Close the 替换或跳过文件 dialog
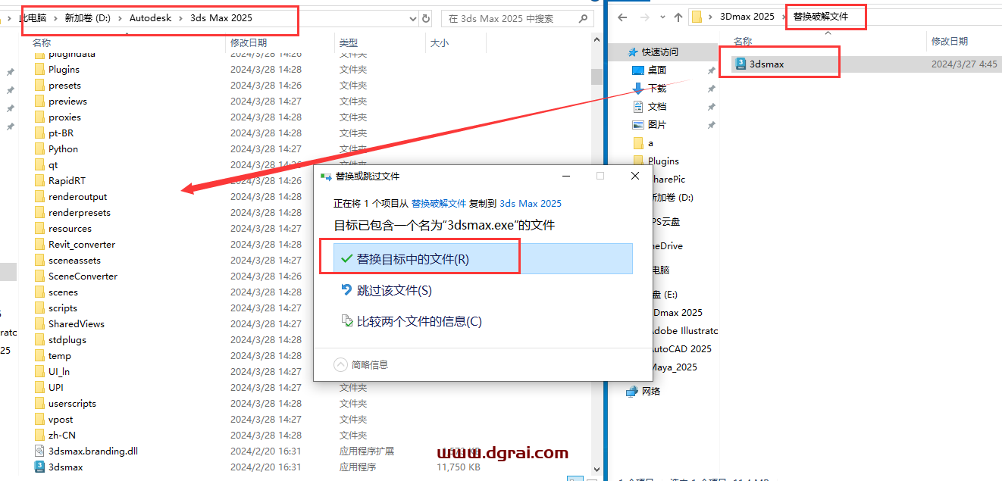 pyautogui.click(x=635, y=176)
